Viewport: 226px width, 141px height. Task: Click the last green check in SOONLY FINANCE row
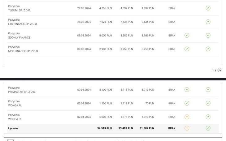(208, 35)
